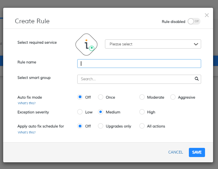Screen dimensions: 218x169
Task: Click the chevron arrow of service dropdown
Action: (x=196, y=44)
